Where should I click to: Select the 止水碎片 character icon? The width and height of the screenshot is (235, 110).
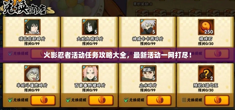(148, 73)
